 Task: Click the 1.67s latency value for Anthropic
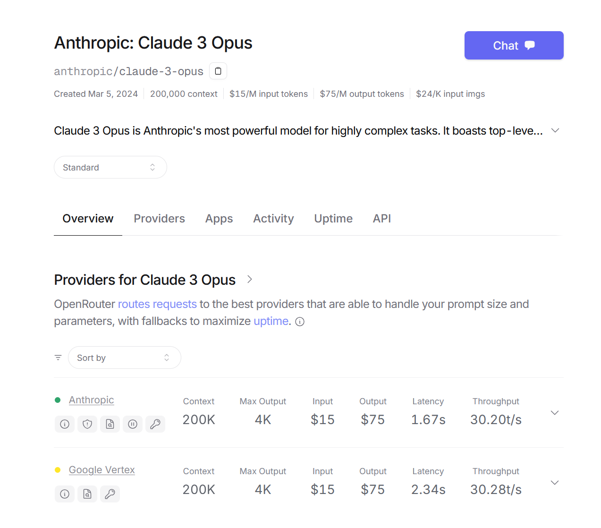[428, 419]
